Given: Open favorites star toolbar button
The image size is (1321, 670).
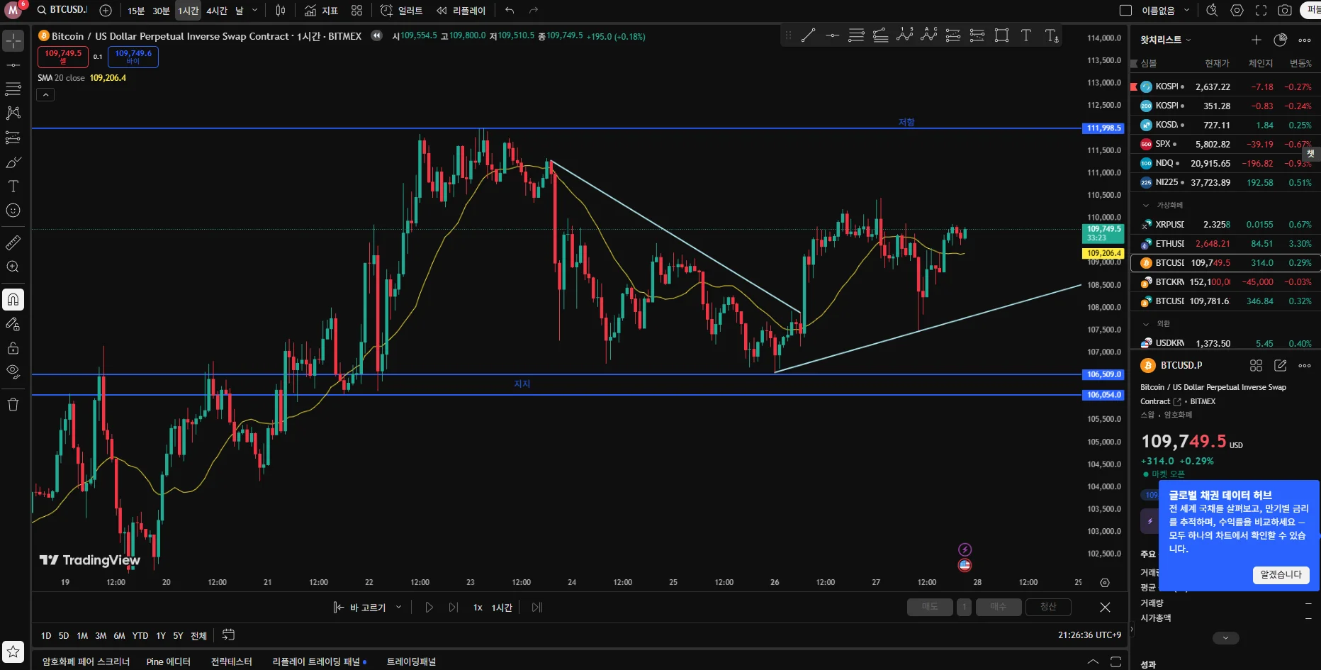Looking at the screenshot, I should point(13,652).
